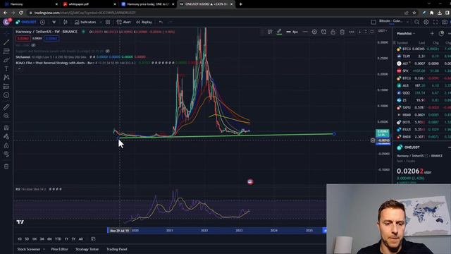This screenshot has height=254, width=451.
Task: Delete the selected drawing with trash icon
Action: 342,32
